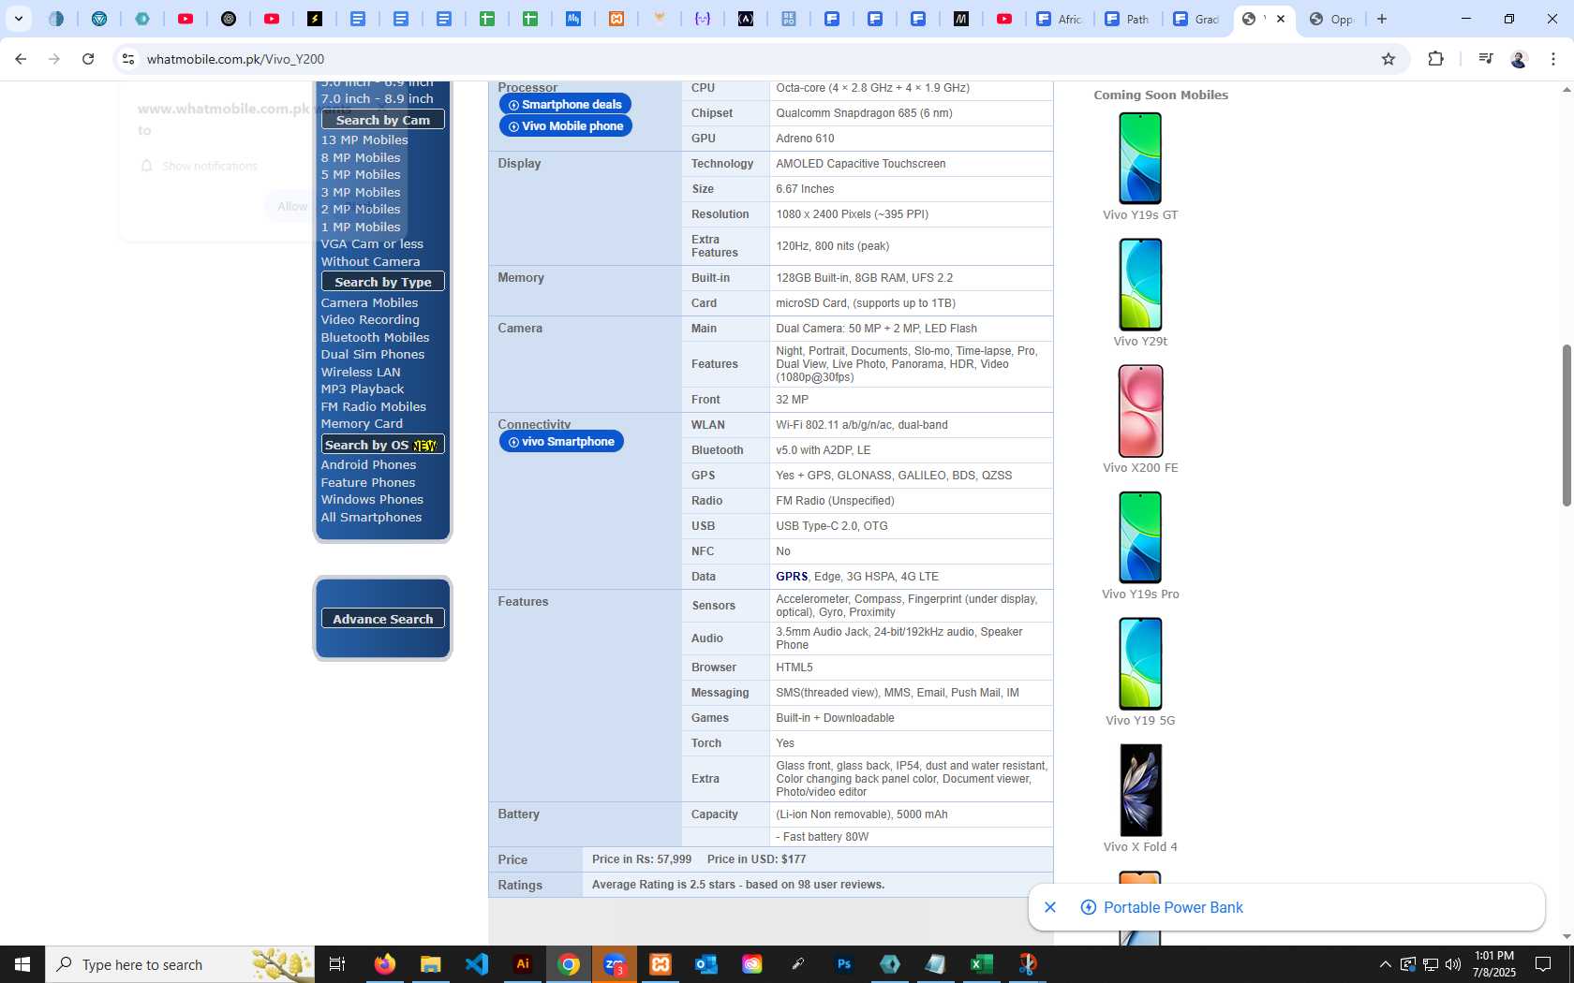Image resolution: width=1574 pixels, height=983 pixels.
Task: Open Vivo Mobile phone ad link
Action: click(x=566, y=125)
